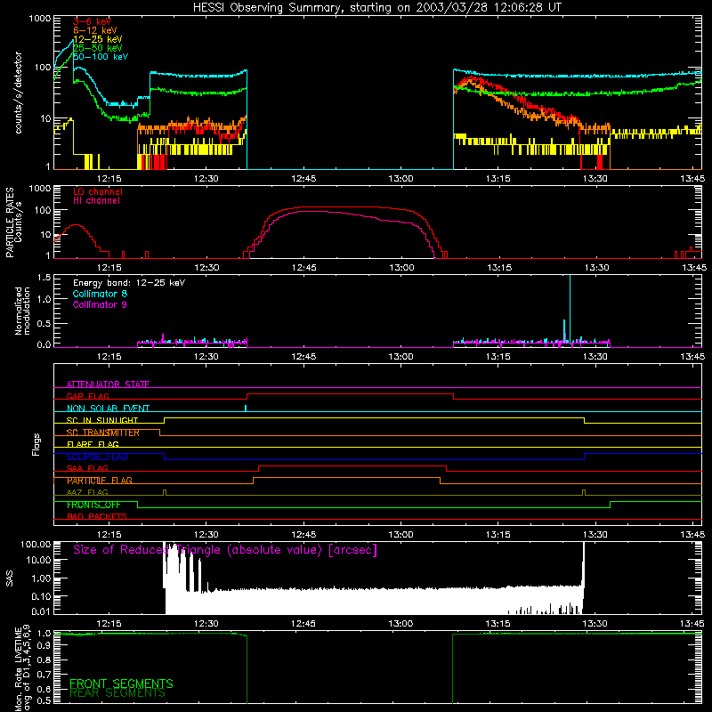Select the Collimator 8 legend label

100,294
